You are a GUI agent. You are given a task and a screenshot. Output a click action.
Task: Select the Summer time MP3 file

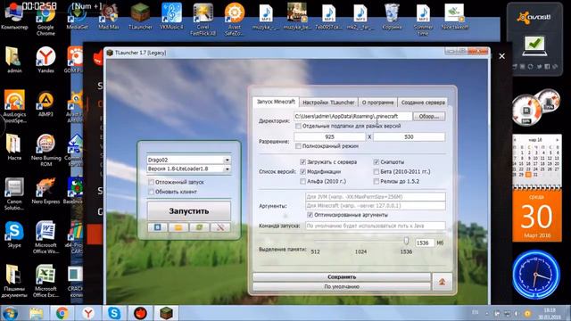click(x=423, y=20)
